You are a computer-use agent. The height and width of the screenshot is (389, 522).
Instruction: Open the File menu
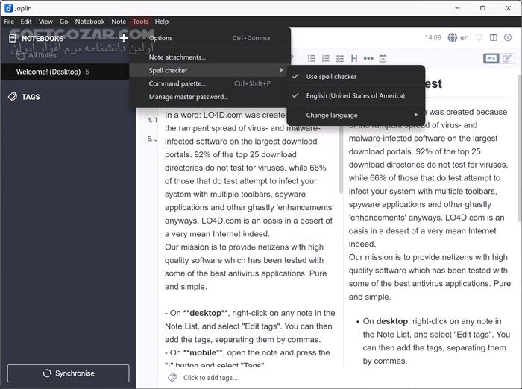coord(9,22)
